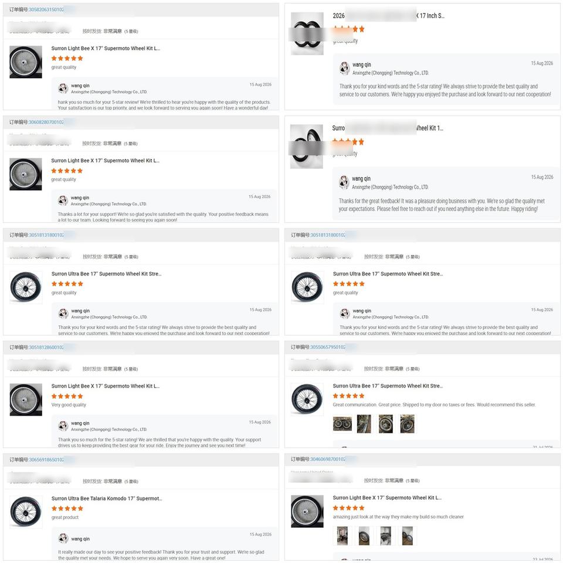
Task: Open the Surron Ultra Bee Talaria Komodo product image
Action: tap(25, 511)
